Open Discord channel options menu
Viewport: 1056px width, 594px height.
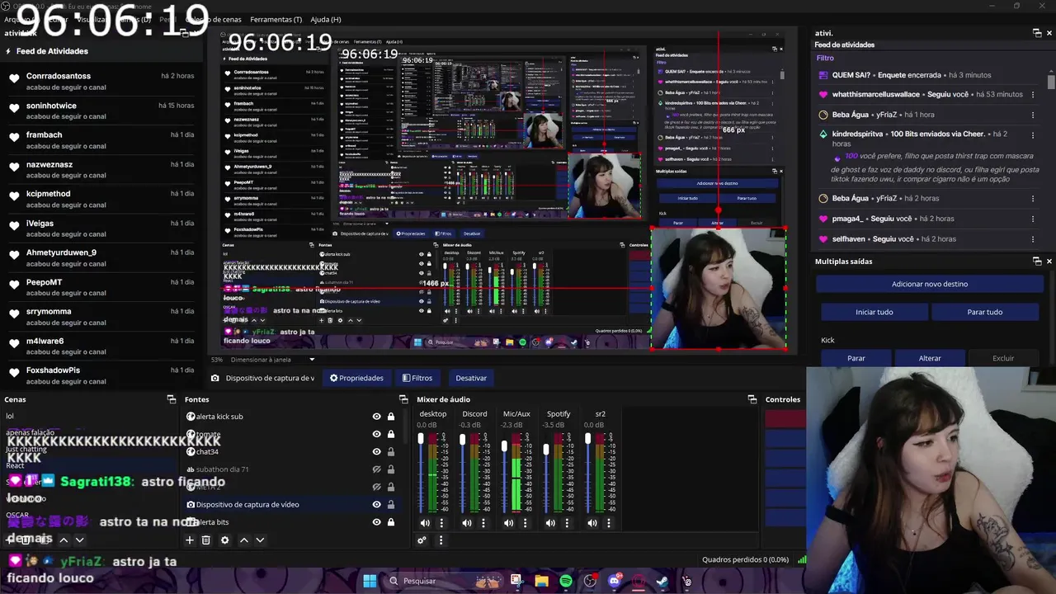tap(483, 522)
